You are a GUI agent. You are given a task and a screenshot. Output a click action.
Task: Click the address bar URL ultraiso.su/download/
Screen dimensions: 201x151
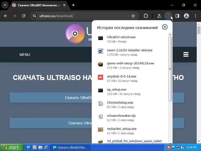pos(56,16)
